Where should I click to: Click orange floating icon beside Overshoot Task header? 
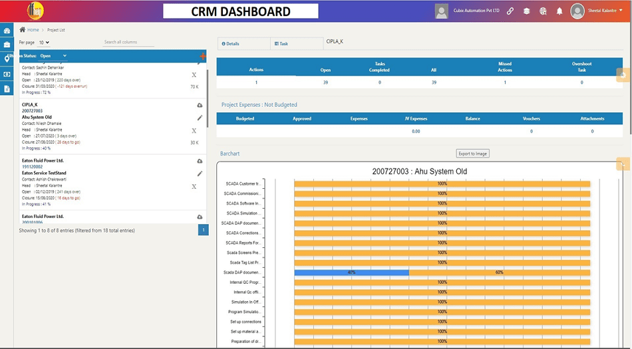click(x=623, y=75)
